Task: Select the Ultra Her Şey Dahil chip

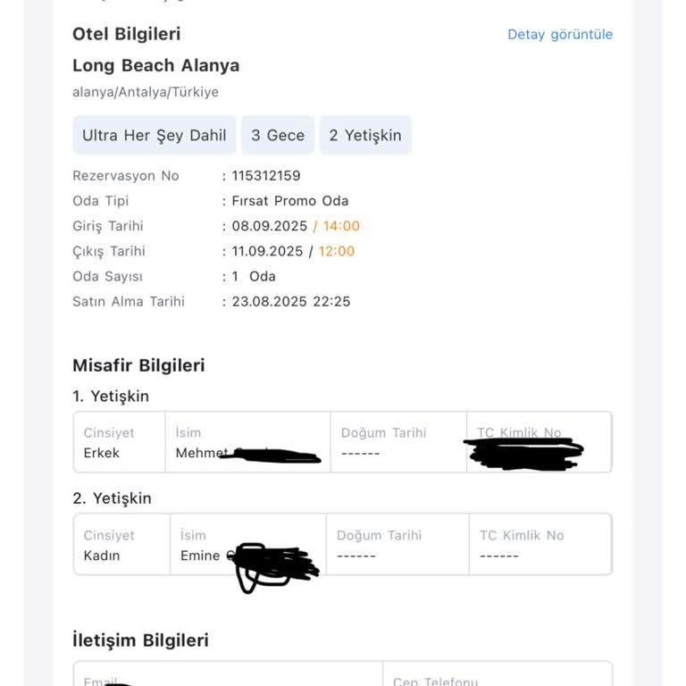Action: pos(155,136)
